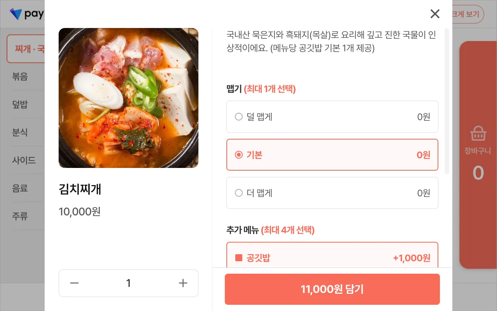Go to the 분식 category
497x311 pixels.
click(x=20, y=132)
